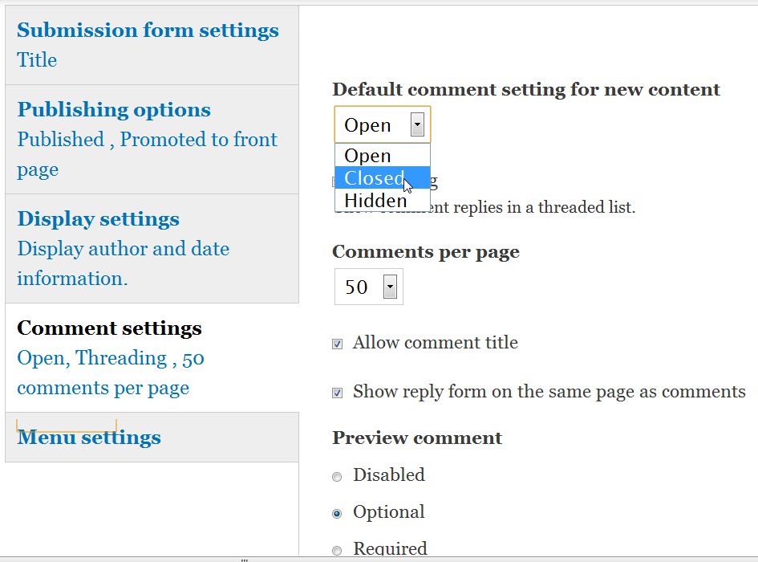The image size is (758, 562).
Task: Click the Open value in the comment setting box
Action: pyautogui.click(x=367, y=125)
